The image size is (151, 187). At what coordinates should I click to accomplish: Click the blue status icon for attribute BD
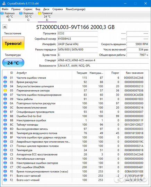(5, 129)
